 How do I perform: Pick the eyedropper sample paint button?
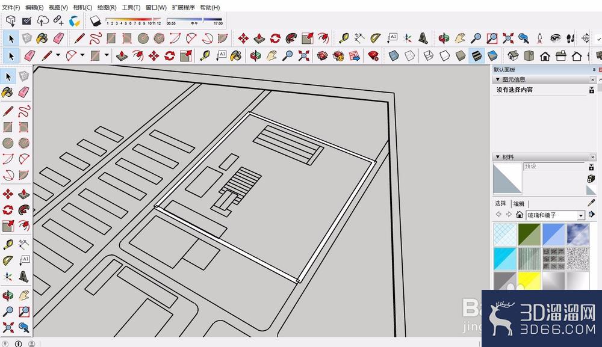click(592, 203)
